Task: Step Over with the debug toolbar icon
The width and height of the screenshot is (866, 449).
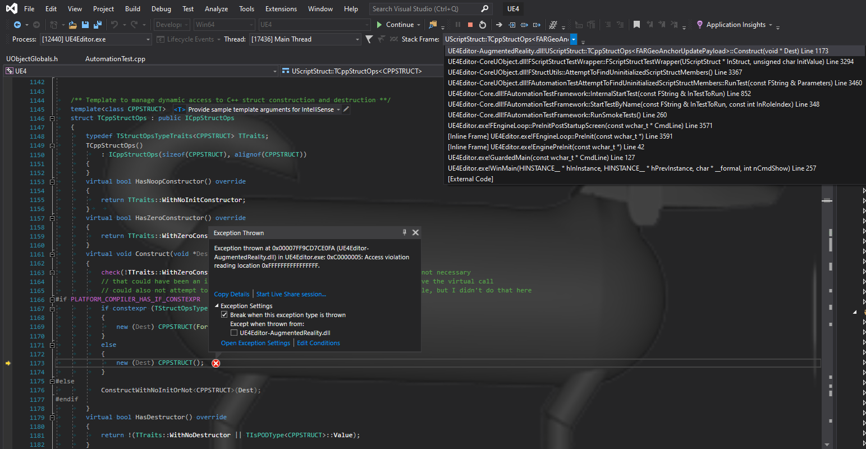Action: 524,25
